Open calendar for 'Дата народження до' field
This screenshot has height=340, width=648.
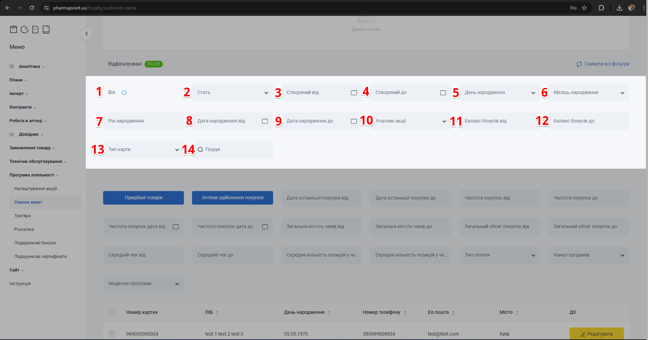tap(354, 121)
